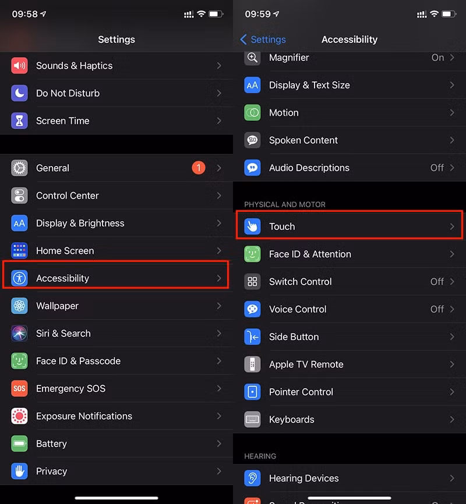The height and width of the screenshot is (504, 466).
Task: Tap the Accessibility figure icon in Settings
Action: [x=19, y=278]
